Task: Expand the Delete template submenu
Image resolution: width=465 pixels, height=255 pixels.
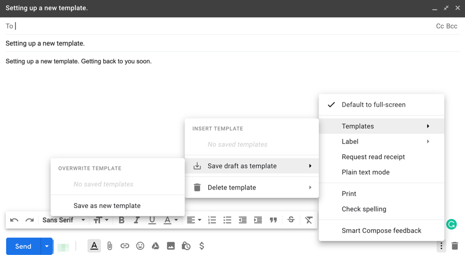Action: pyautogui.click(x=252, y=187)
